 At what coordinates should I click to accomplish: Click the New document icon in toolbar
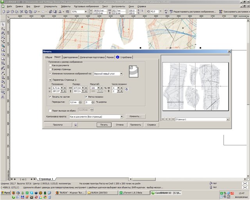[4, 12]
